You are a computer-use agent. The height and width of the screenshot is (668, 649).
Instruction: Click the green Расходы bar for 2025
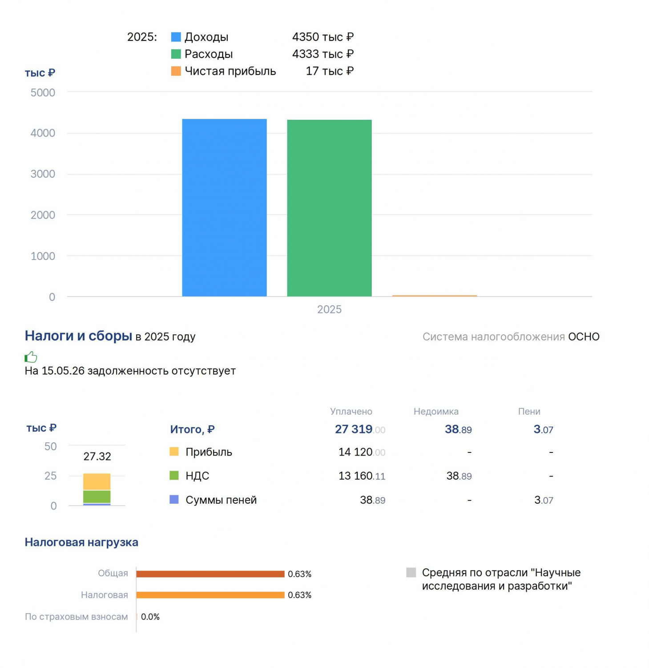pyautogui.click(x=330, y=208)
